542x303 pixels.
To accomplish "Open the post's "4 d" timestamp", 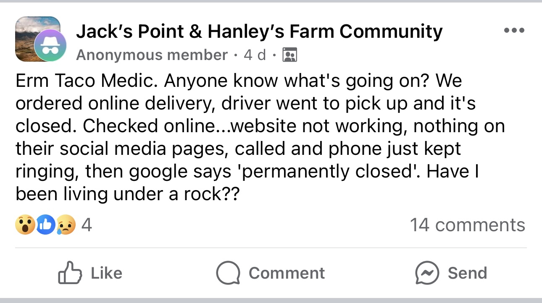I will pyautogui.click(x=255, y=55).
